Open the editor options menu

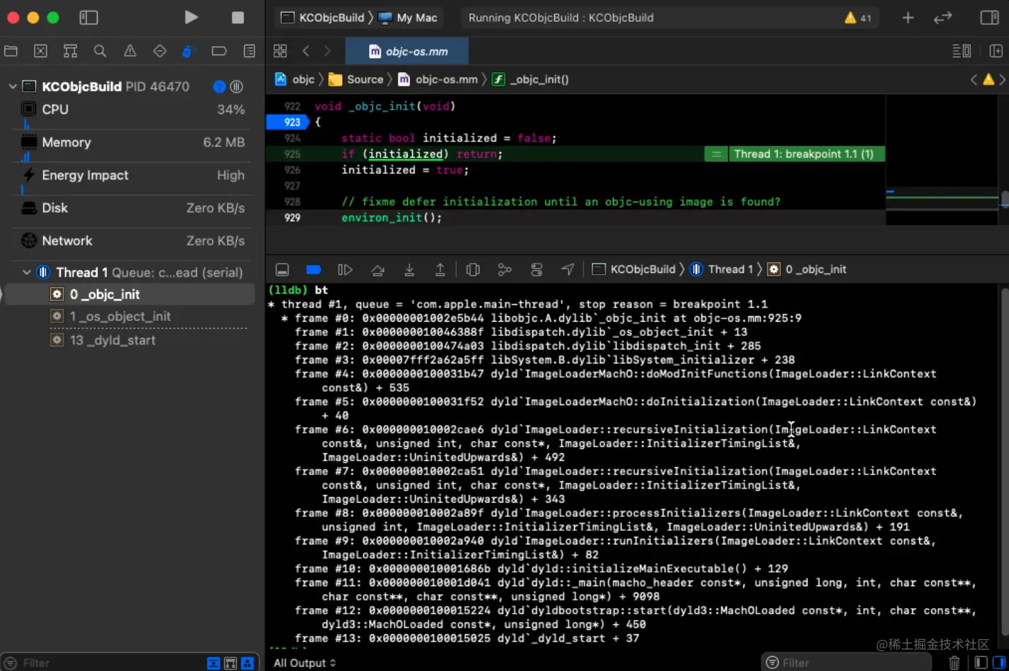coord(962,51)
